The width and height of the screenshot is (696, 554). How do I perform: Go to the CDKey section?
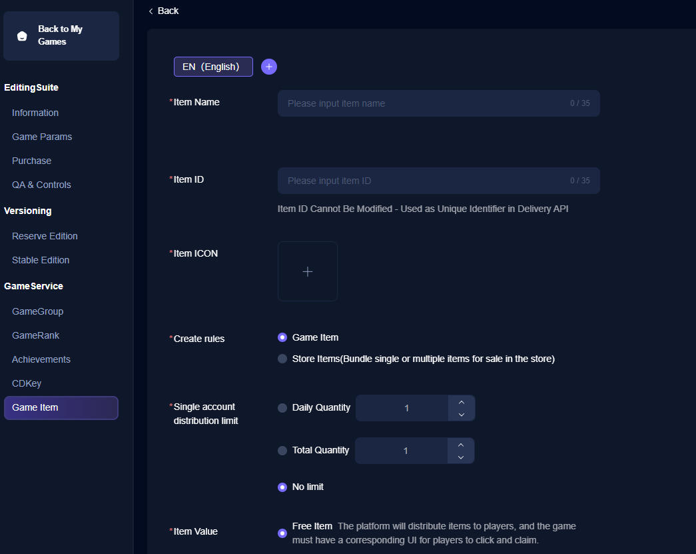tap(27, 383)
